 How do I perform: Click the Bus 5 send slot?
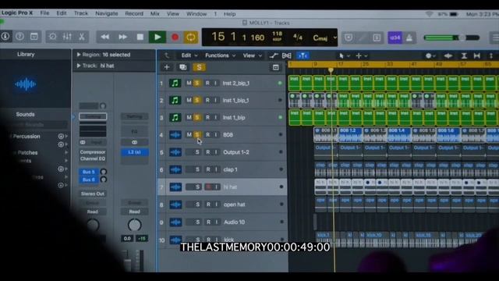89,172
